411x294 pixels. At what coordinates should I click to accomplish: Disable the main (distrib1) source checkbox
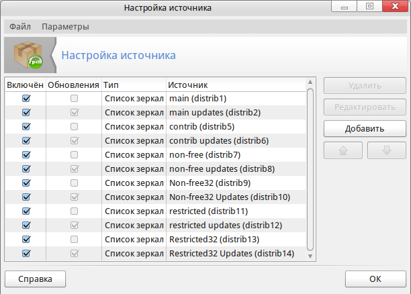(27, 98)
